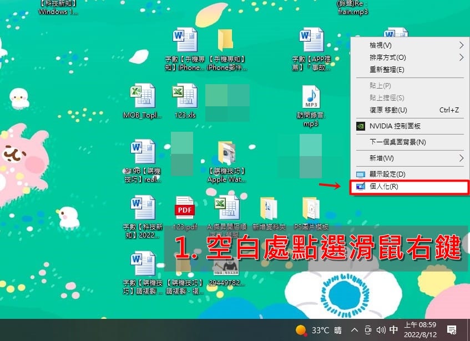
Task: Choose 顯示設定(D) from context menu
Action: click(x=410, y=174)
